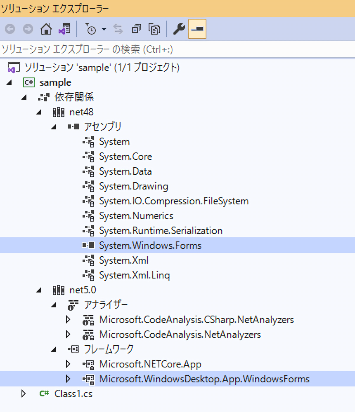Click the Forward navigation arrow icon

(28, 29)
